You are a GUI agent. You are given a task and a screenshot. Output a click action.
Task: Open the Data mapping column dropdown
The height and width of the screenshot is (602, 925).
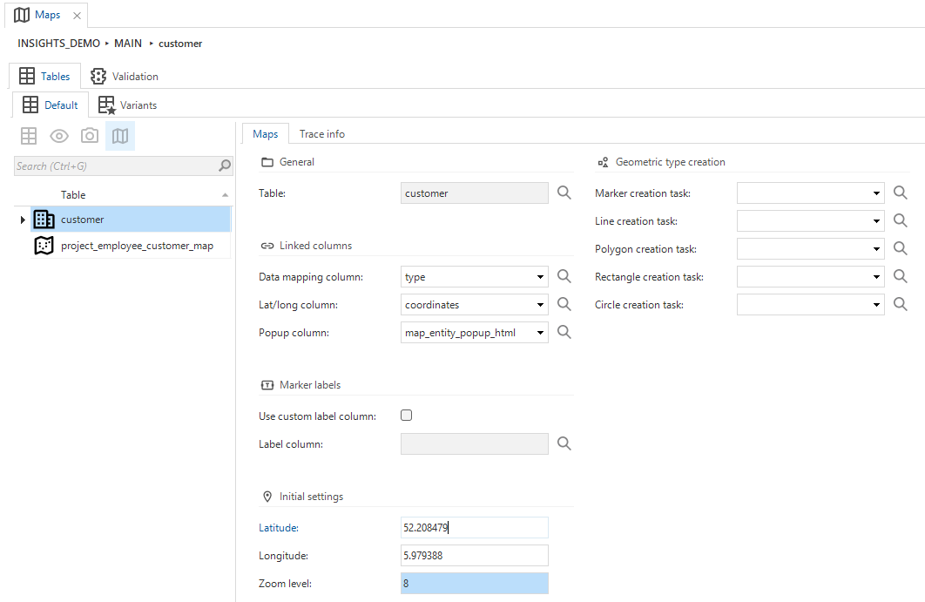tap(540, 277)
